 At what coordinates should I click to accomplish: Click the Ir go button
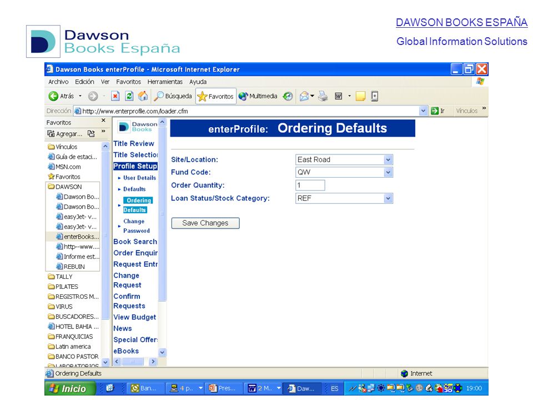[438, 111]
